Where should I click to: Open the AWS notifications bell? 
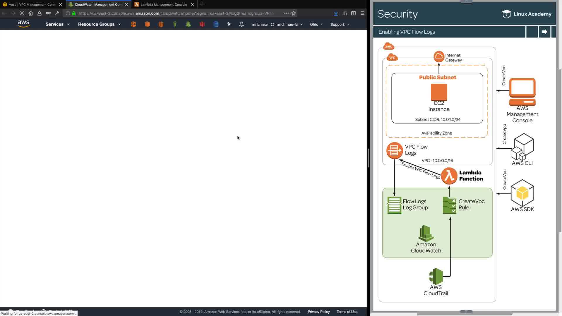coord(241,24)
